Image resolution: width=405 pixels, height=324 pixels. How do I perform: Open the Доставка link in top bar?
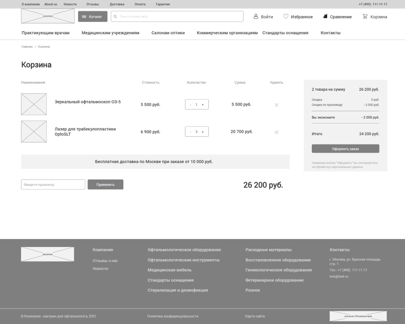click(117, 4)
